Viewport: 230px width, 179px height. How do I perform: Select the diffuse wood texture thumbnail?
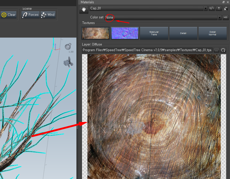96,33
